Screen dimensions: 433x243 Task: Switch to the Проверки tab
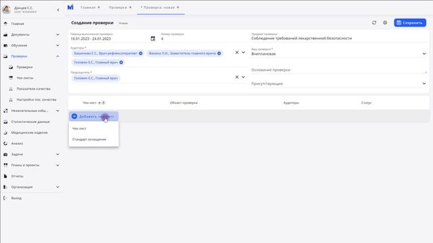[118, 7]
